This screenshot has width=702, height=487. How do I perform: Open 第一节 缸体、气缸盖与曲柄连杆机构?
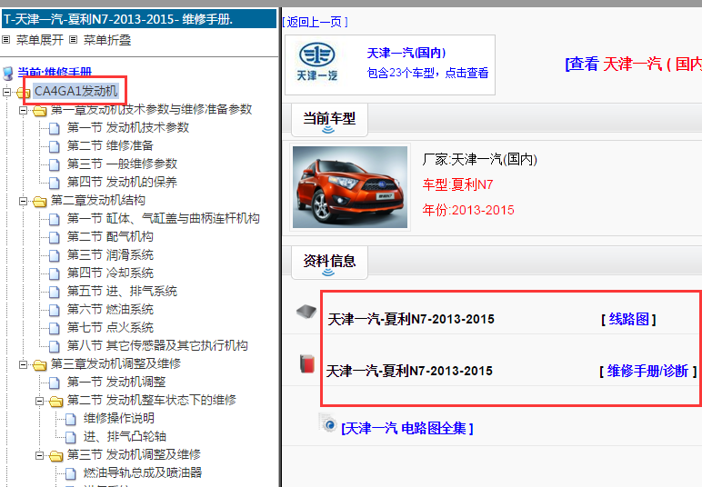tap(164, 219)
